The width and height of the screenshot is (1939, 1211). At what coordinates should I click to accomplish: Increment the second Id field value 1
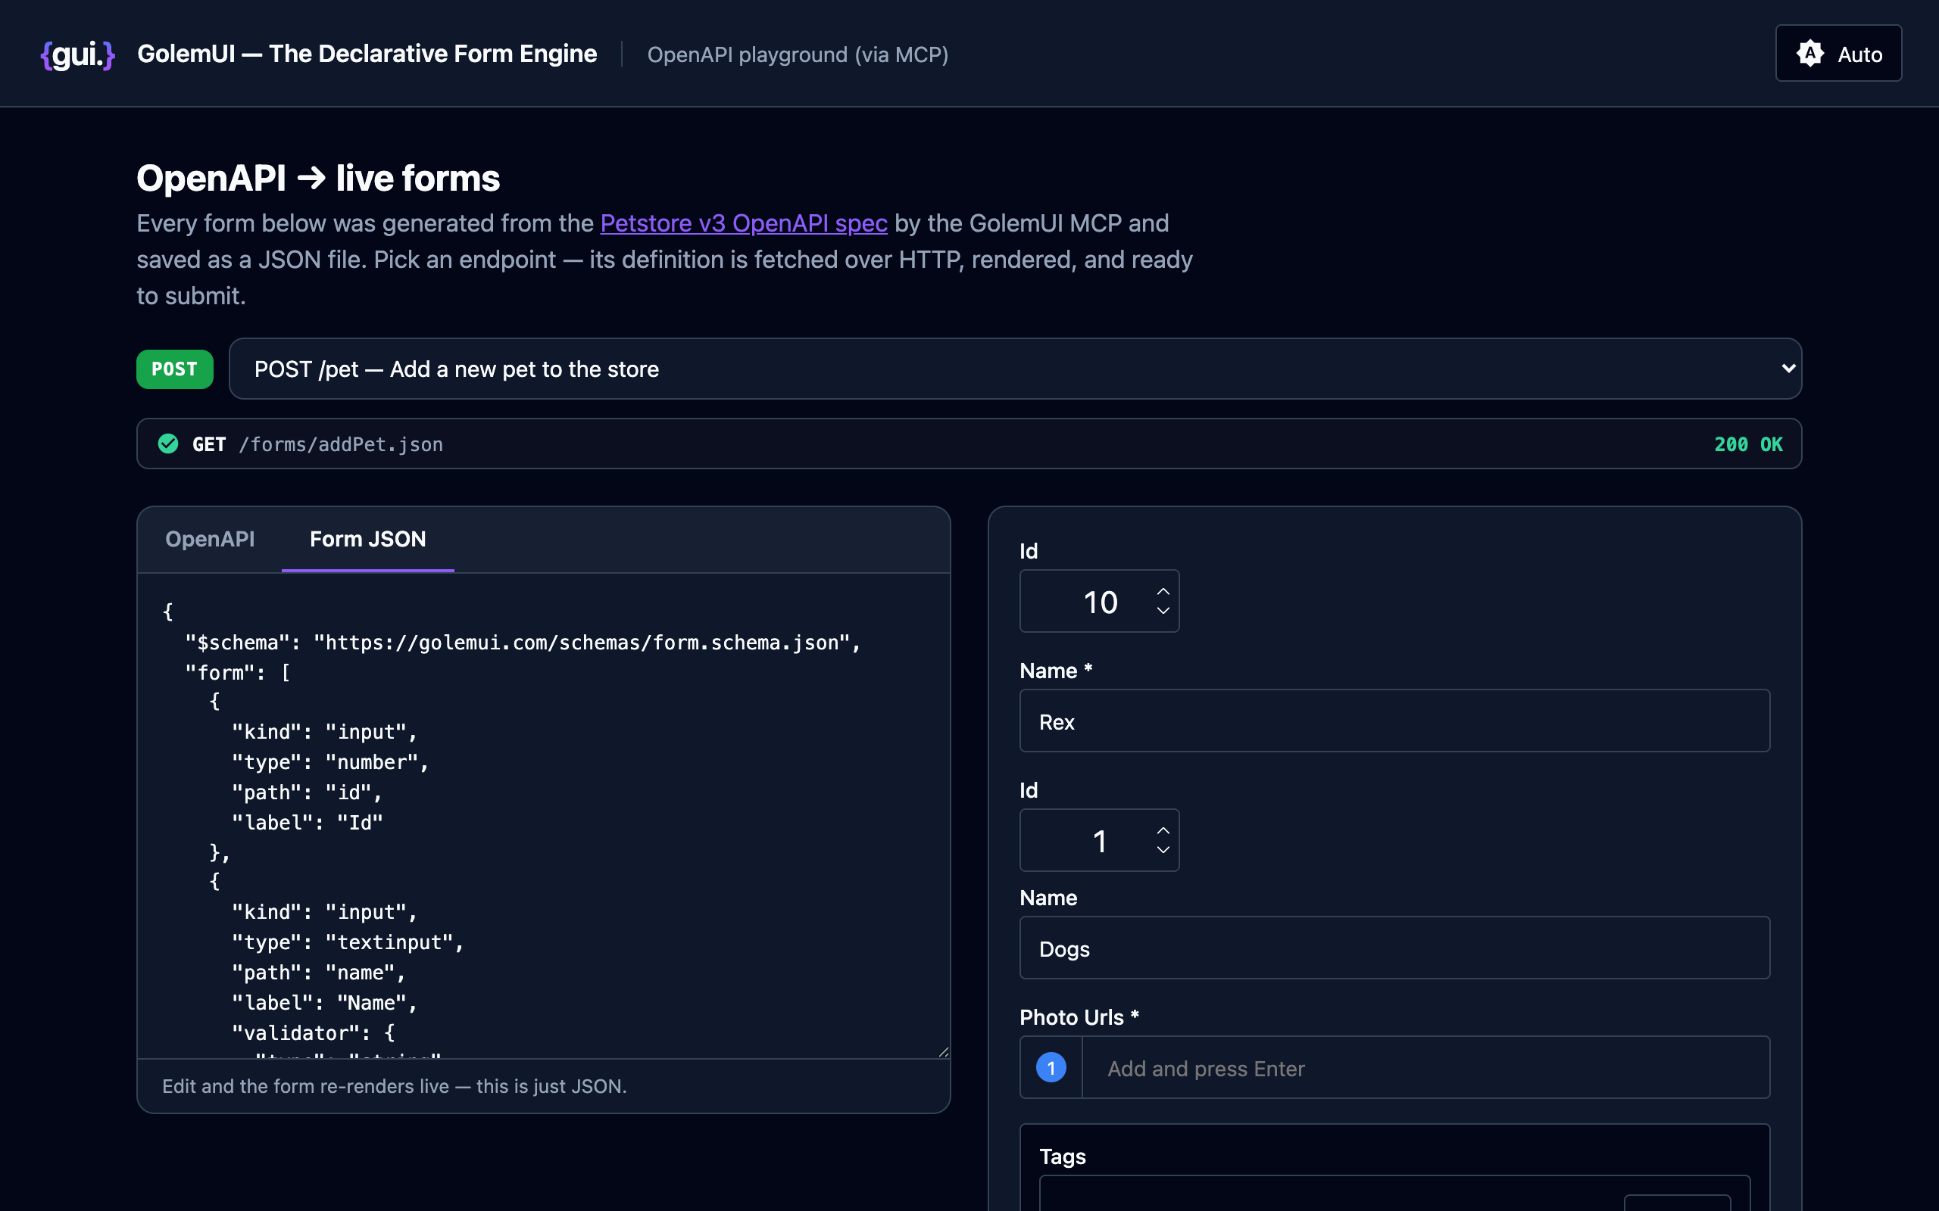[x=1163, y=830]
